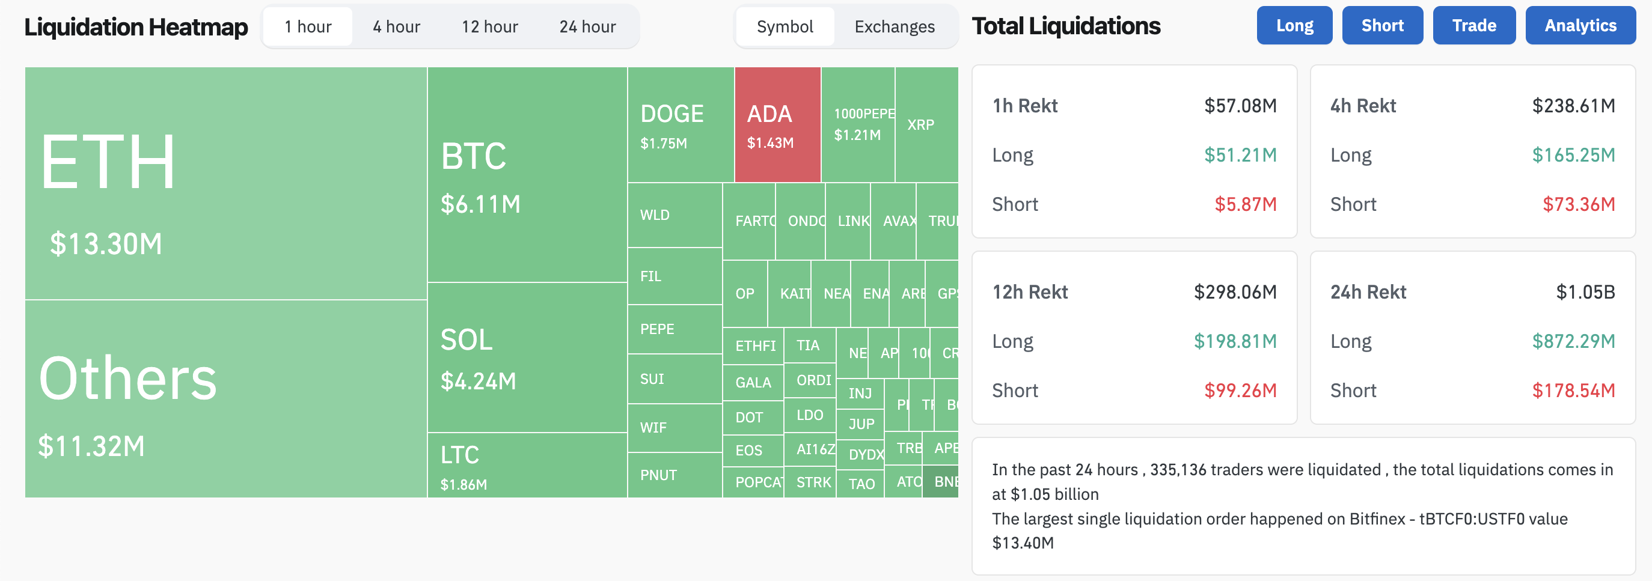Select the 1000PEPE tile

[857, 125]
